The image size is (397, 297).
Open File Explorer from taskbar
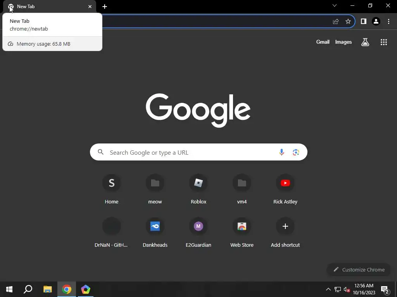(x=47, y=289)
